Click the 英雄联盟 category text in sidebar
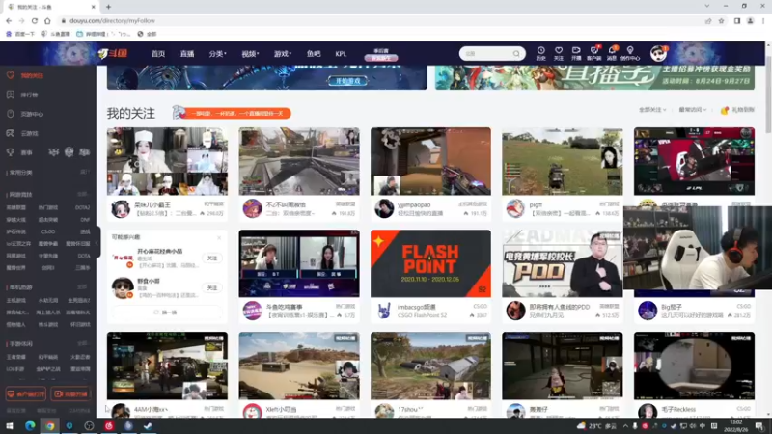 coord(15,207)
